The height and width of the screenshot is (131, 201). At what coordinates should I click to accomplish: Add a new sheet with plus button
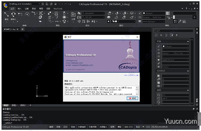tap(30, 105)
